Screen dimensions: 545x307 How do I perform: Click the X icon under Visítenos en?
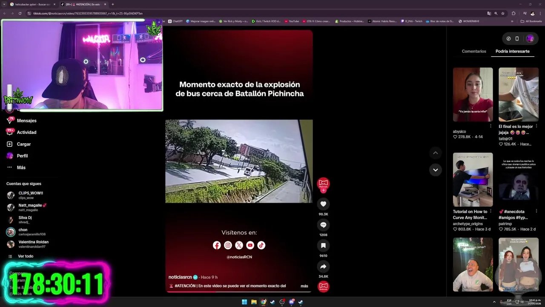239,245
